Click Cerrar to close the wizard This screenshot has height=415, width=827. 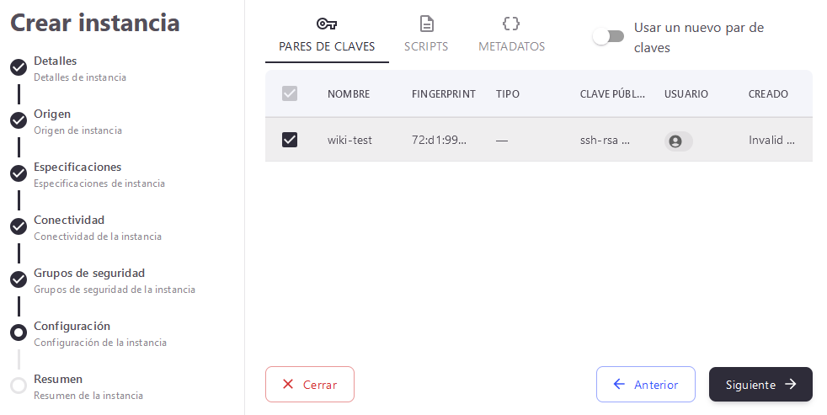coord(309,385)
